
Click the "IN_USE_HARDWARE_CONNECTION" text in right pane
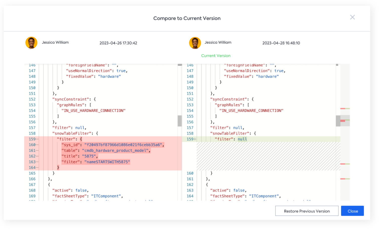251,110
